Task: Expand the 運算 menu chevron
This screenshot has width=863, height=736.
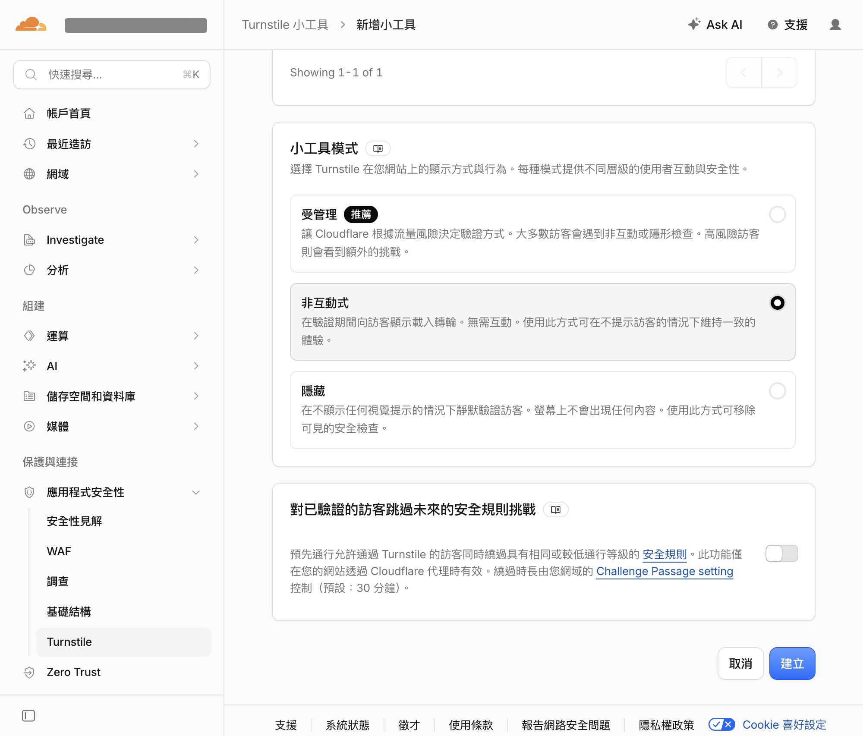Action: coord(196,336)
